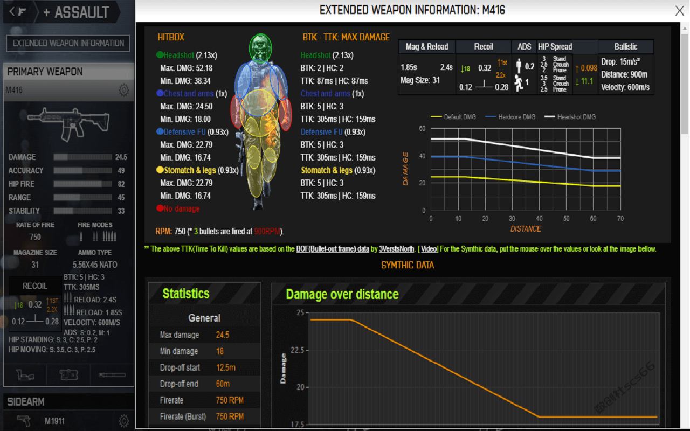
Task: Select the accessory attachment slot icon
Action: [x=68, y=374]
